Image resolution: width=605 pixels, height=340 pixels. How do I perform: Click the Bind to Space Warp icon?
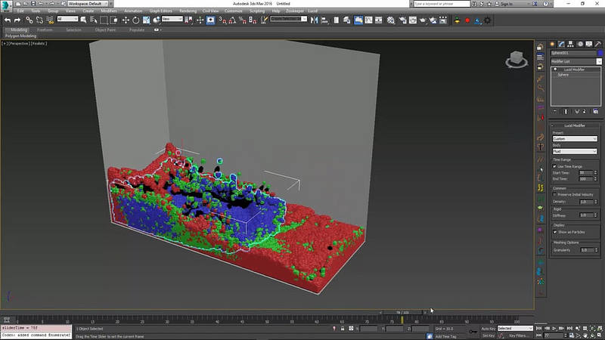50,20
